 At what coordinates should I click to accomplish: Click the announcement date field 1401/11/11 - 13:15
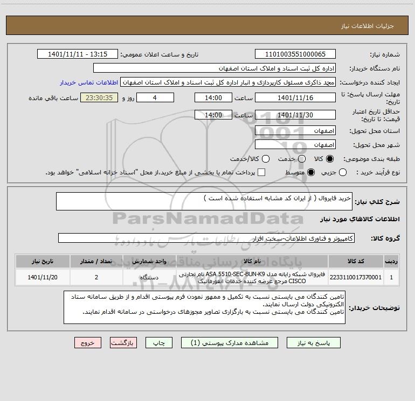pyautogui.click(x=78, y=54)
